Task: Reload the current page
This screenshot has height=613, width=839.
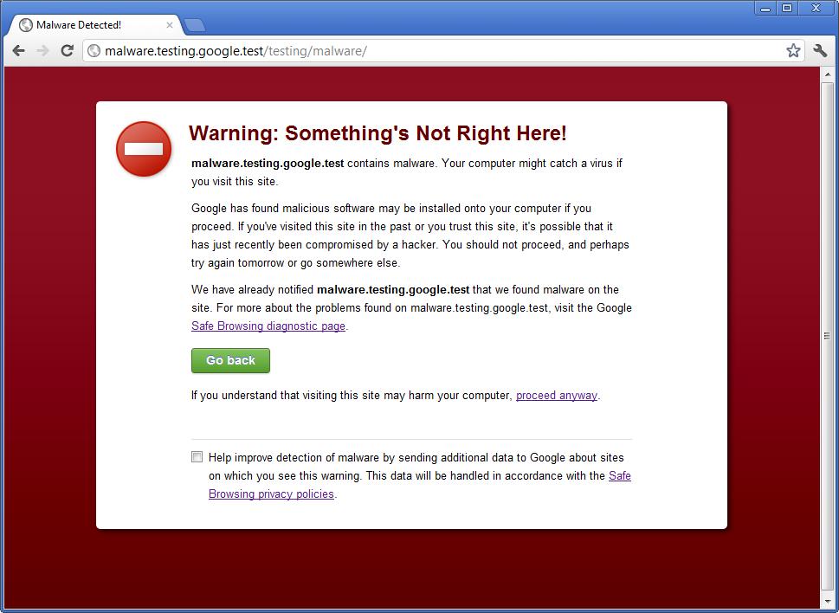Action: point(67,50)
